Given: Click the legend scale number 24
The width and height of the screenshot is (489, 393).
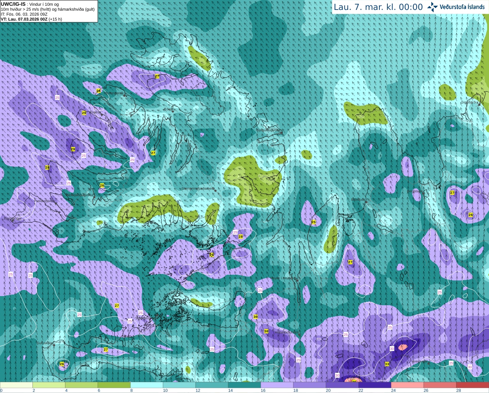Looking at the screenshot, I should (x=393, y=390).
